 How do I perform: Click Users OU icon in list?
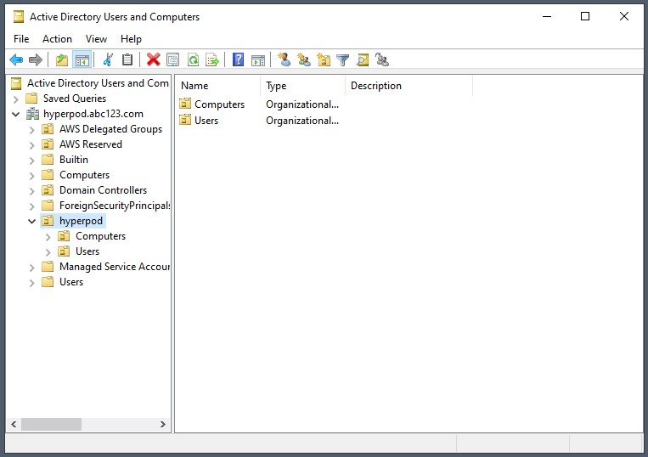pyautogui.click(x=185, y=120)
